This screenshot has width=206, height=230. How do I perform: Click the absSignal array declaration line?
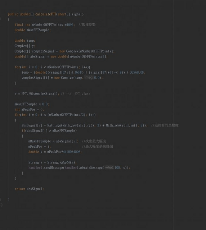61,56
